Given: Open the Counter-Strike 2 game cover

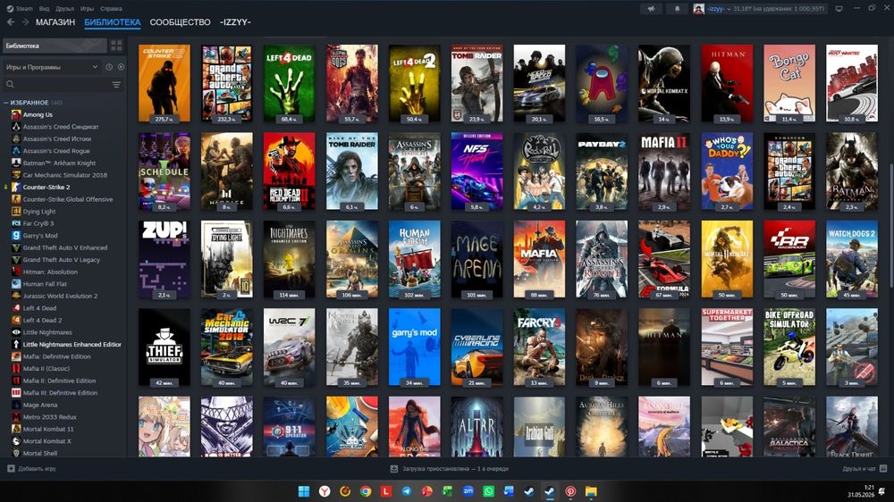Looking at the screenshot, I should tap(164, 83).
